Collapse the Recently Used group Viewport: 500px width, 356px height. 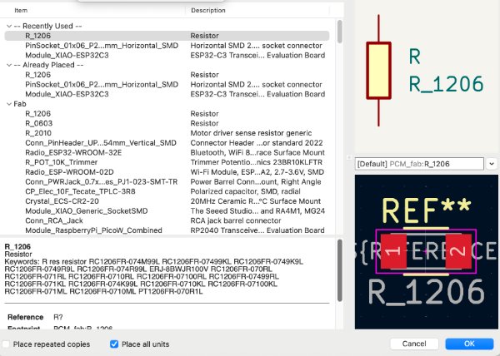pos(9,26)
